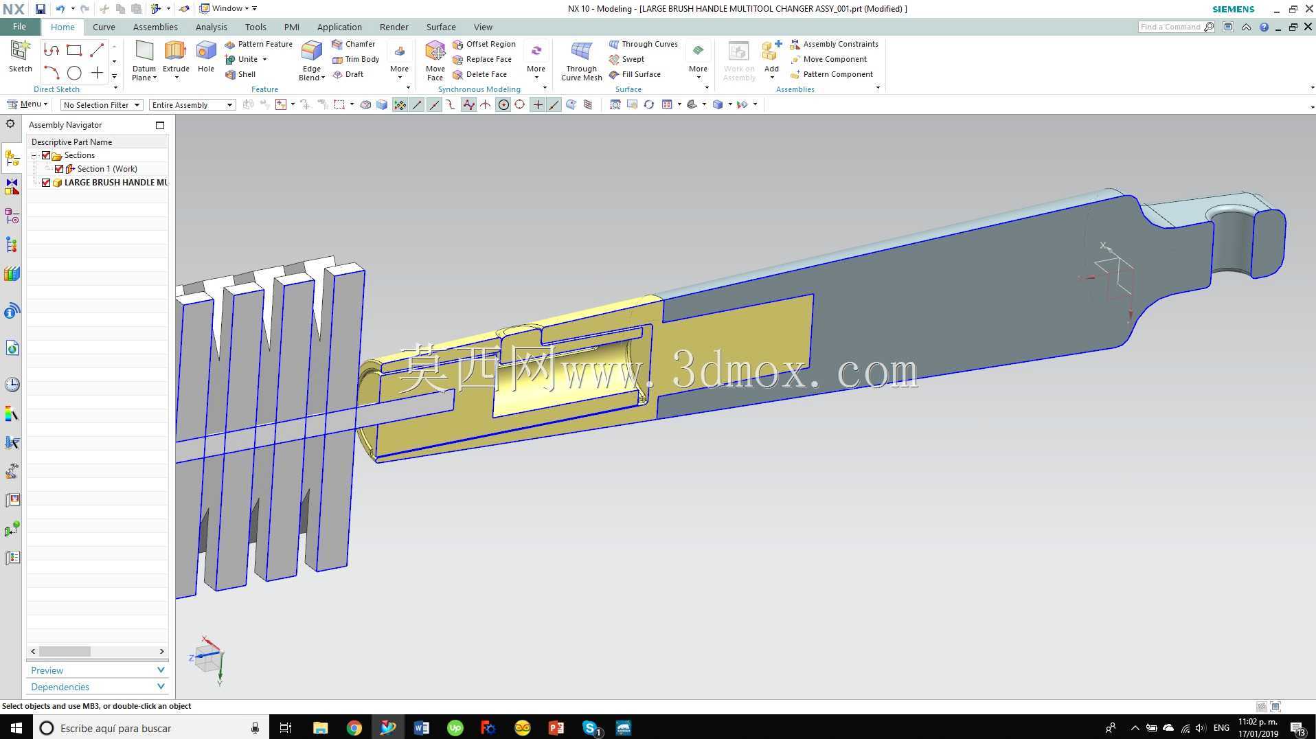
Task: Switch to the Render ribbon tab
Action: [x=394, y=27]
